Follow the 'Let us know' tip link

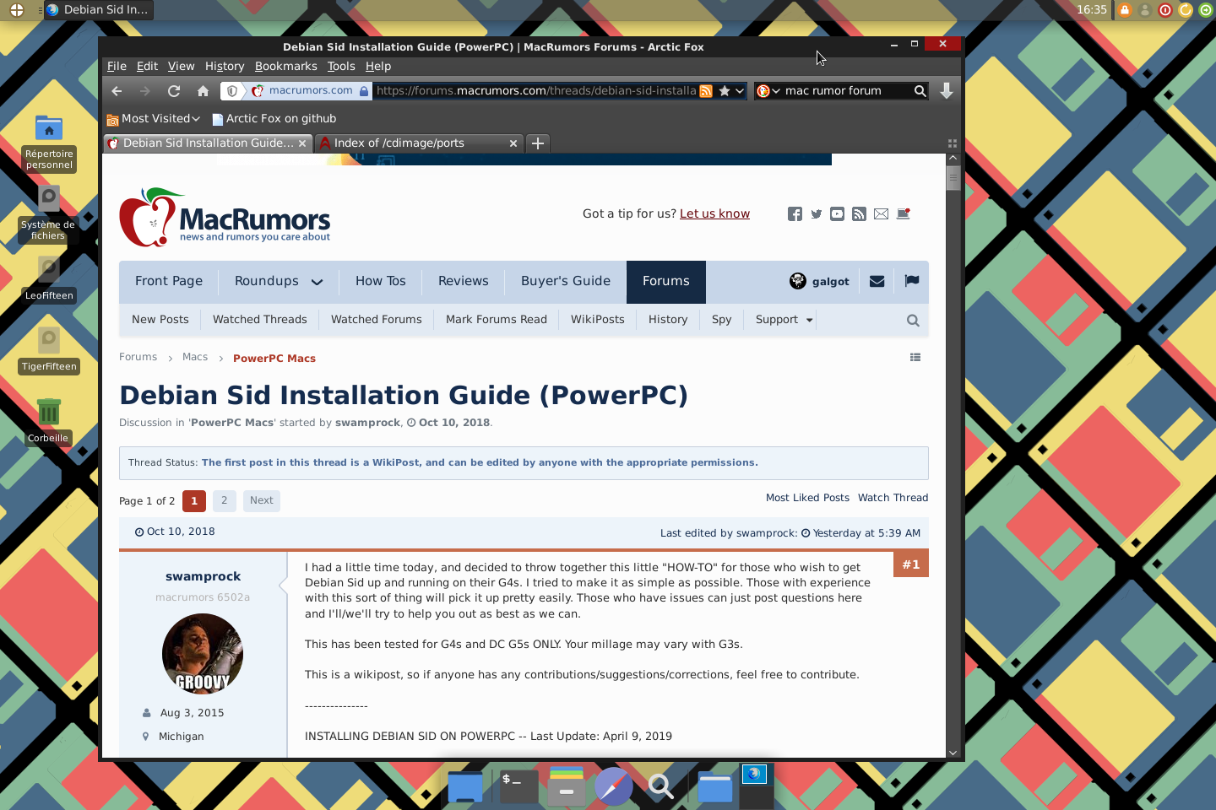coord(714,214)
